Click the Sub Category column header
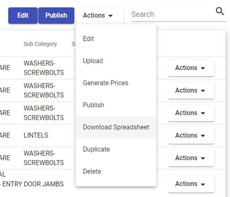This screenshot has width=230, height=197. click(x=40, y=44)
